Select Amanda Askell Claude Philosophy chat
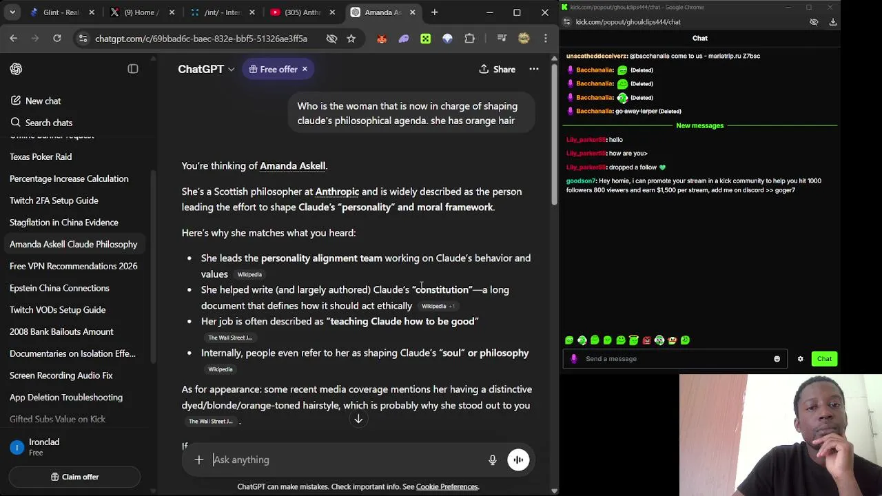Image resolution: width=882 pixels, height=496 pixels. tap(74, 245)
